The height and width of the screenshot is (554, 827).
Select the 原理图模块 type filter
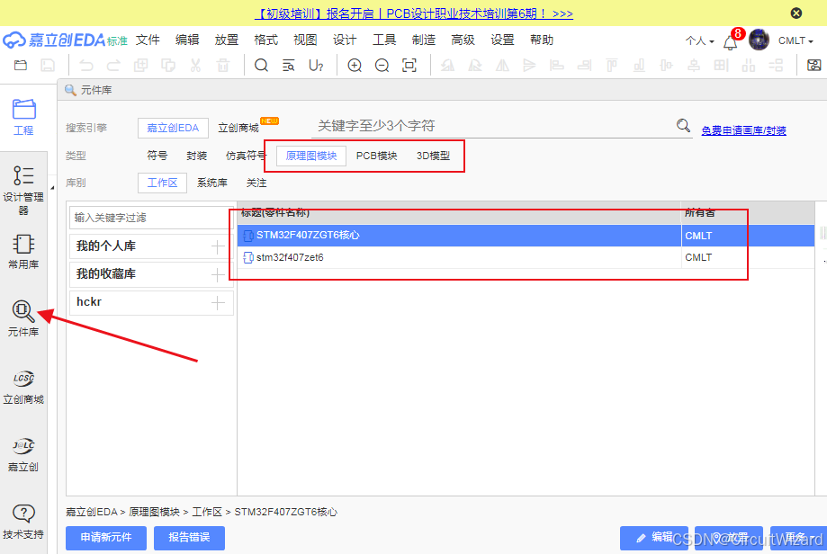311,156
